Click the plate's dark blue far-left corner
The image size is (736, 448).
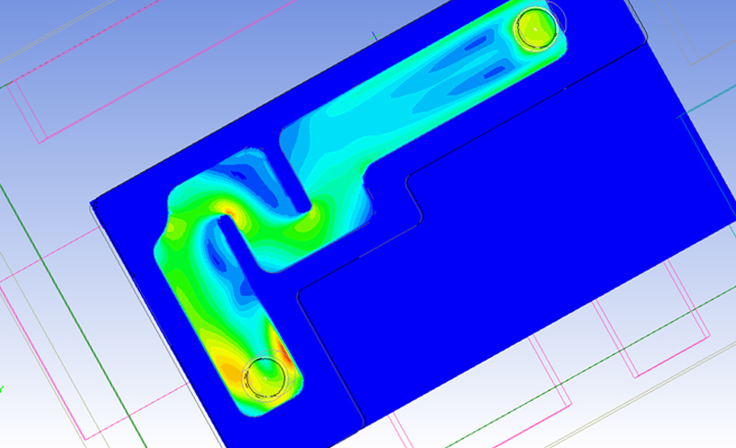coord(99,204)
